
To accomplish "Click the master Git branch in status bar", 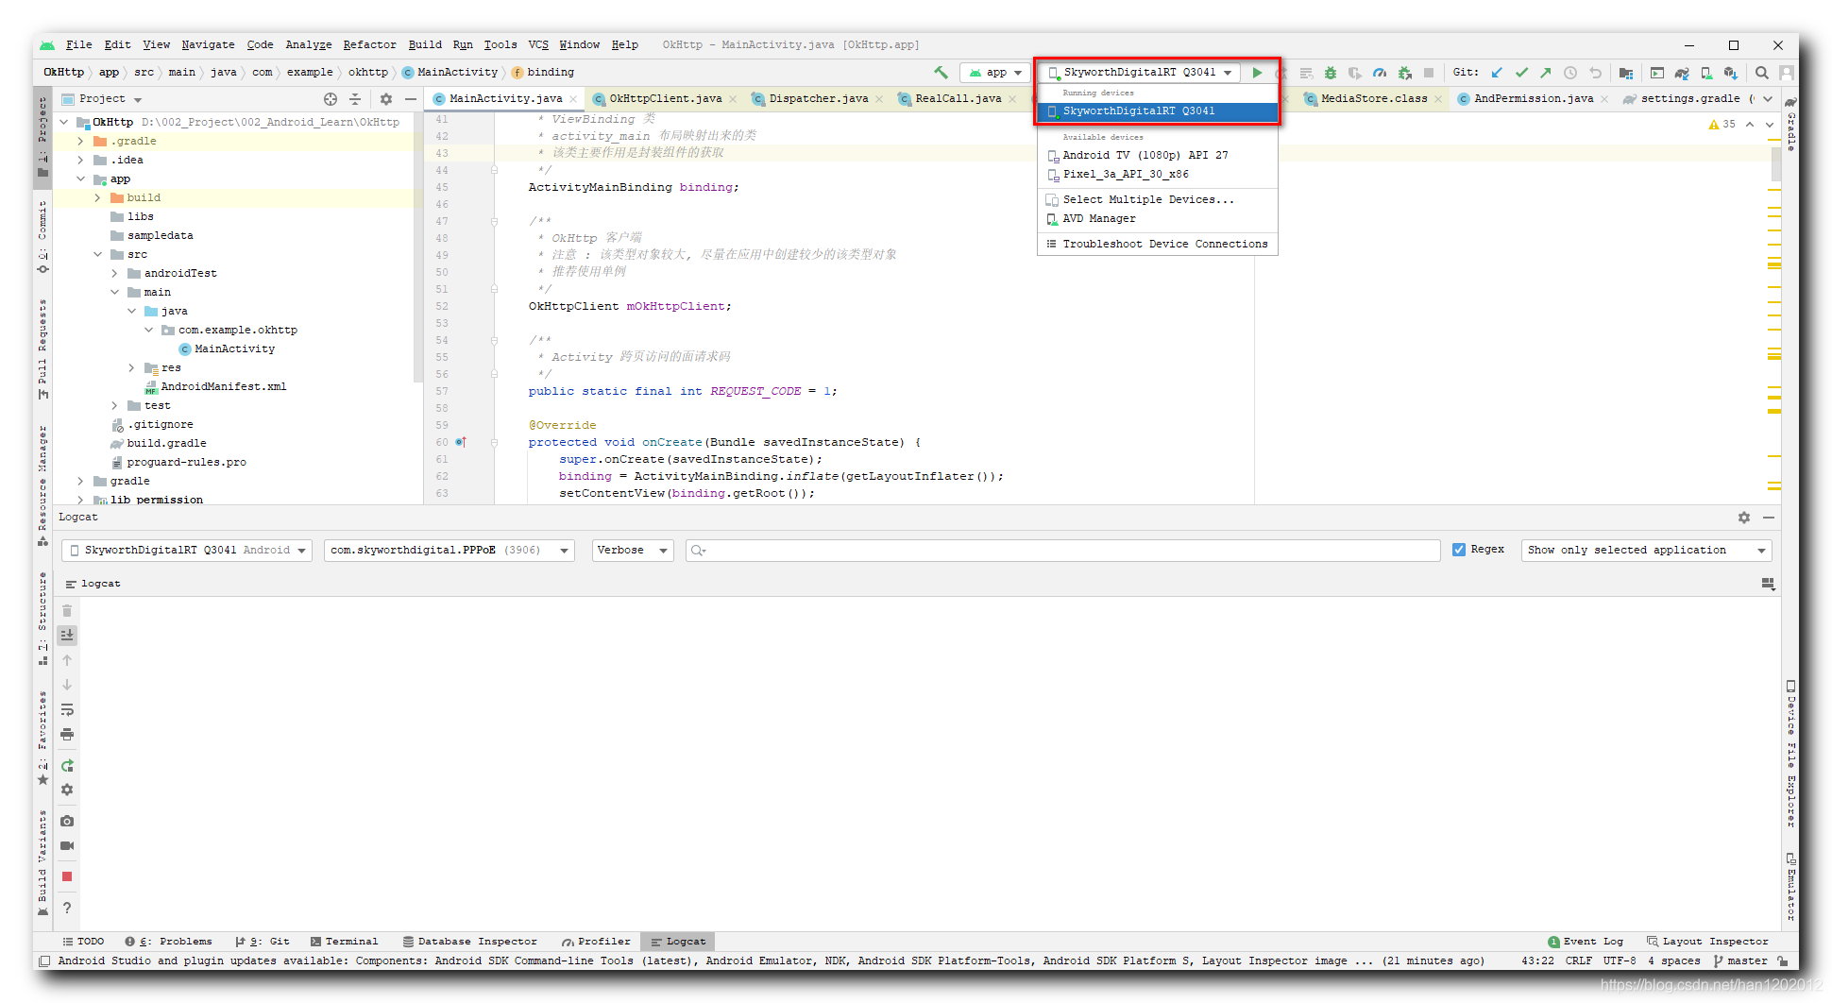I will pos(1739,960).
